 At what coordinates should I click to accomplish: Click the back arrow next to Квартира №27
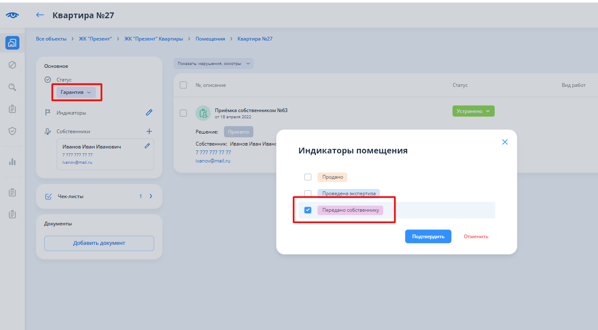coord(40,15)
